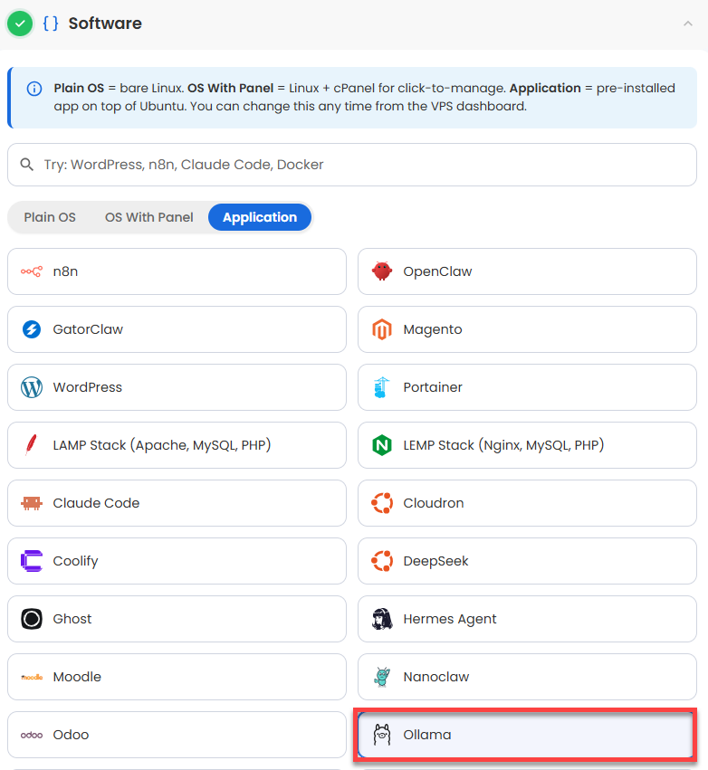Focus the software search field
The width and height of the screenshot is (708, 770).
[352, 165]
